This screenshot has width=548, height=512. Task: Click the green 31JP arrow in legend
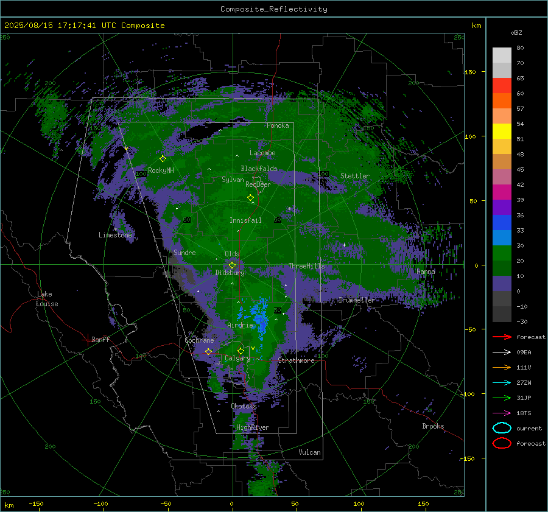[x=502, y=398]
